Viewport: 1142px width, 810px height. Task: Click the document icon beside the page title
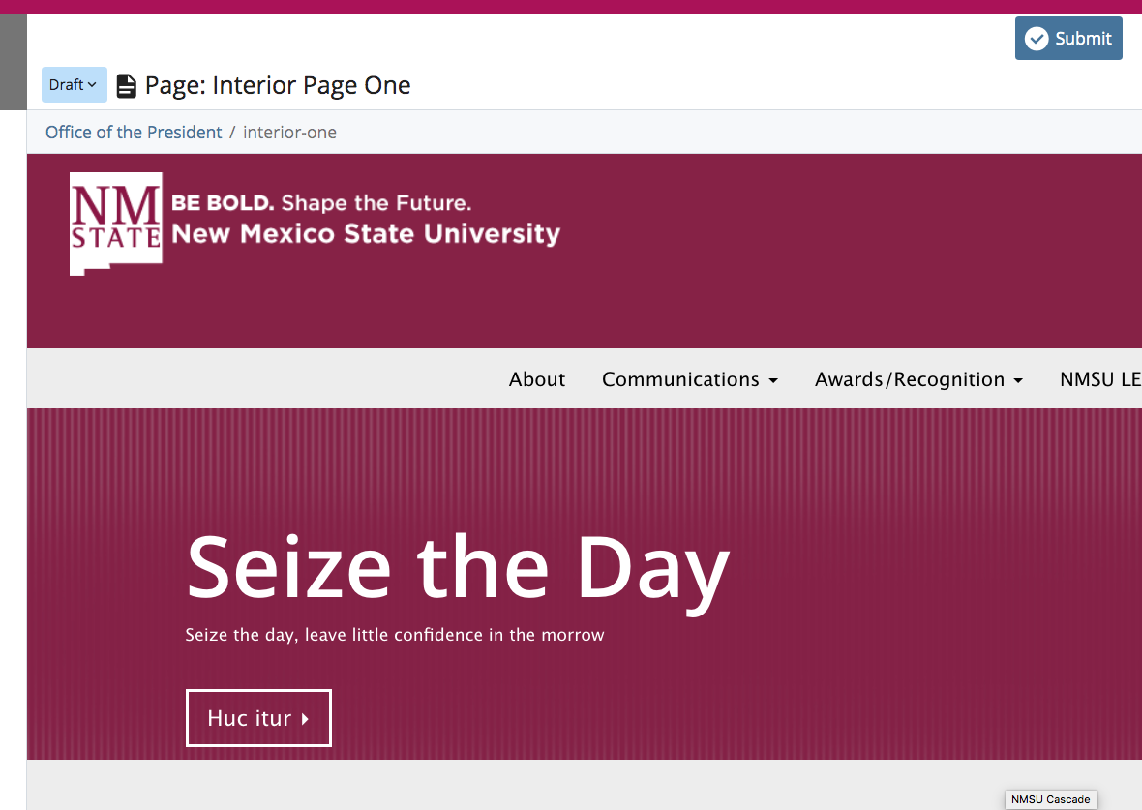pos(126,86)
